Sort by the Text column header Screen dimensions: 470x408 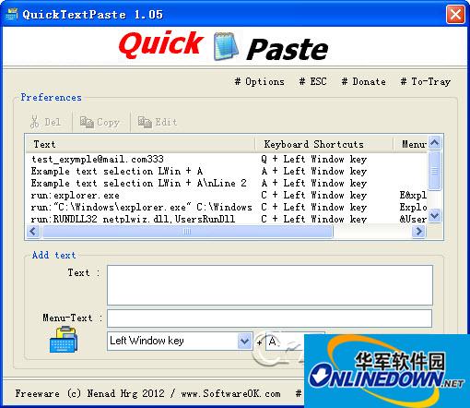(141, 144)
